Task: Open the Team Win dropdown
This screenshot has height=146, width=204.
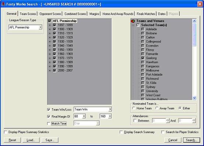Action: coord(110,109)
